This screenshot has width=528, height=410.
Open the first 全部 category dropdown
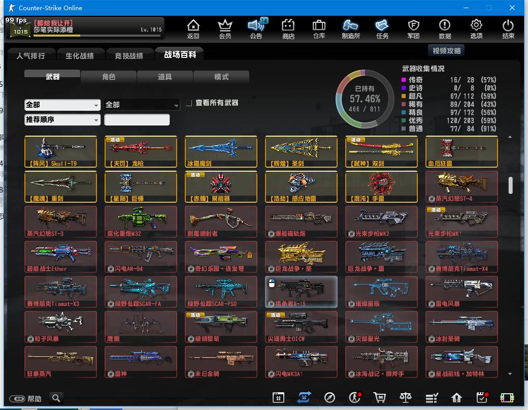pyautogui.click(x=62, y=105)
